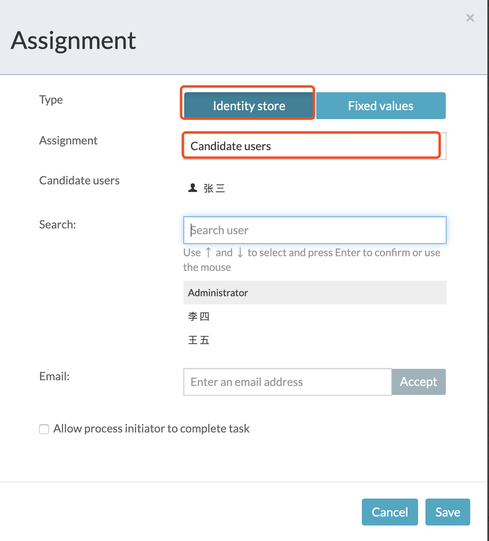Focus the Search user field
Image resolution: width=489 pixels, height=541 pixels.
(315, 230)
